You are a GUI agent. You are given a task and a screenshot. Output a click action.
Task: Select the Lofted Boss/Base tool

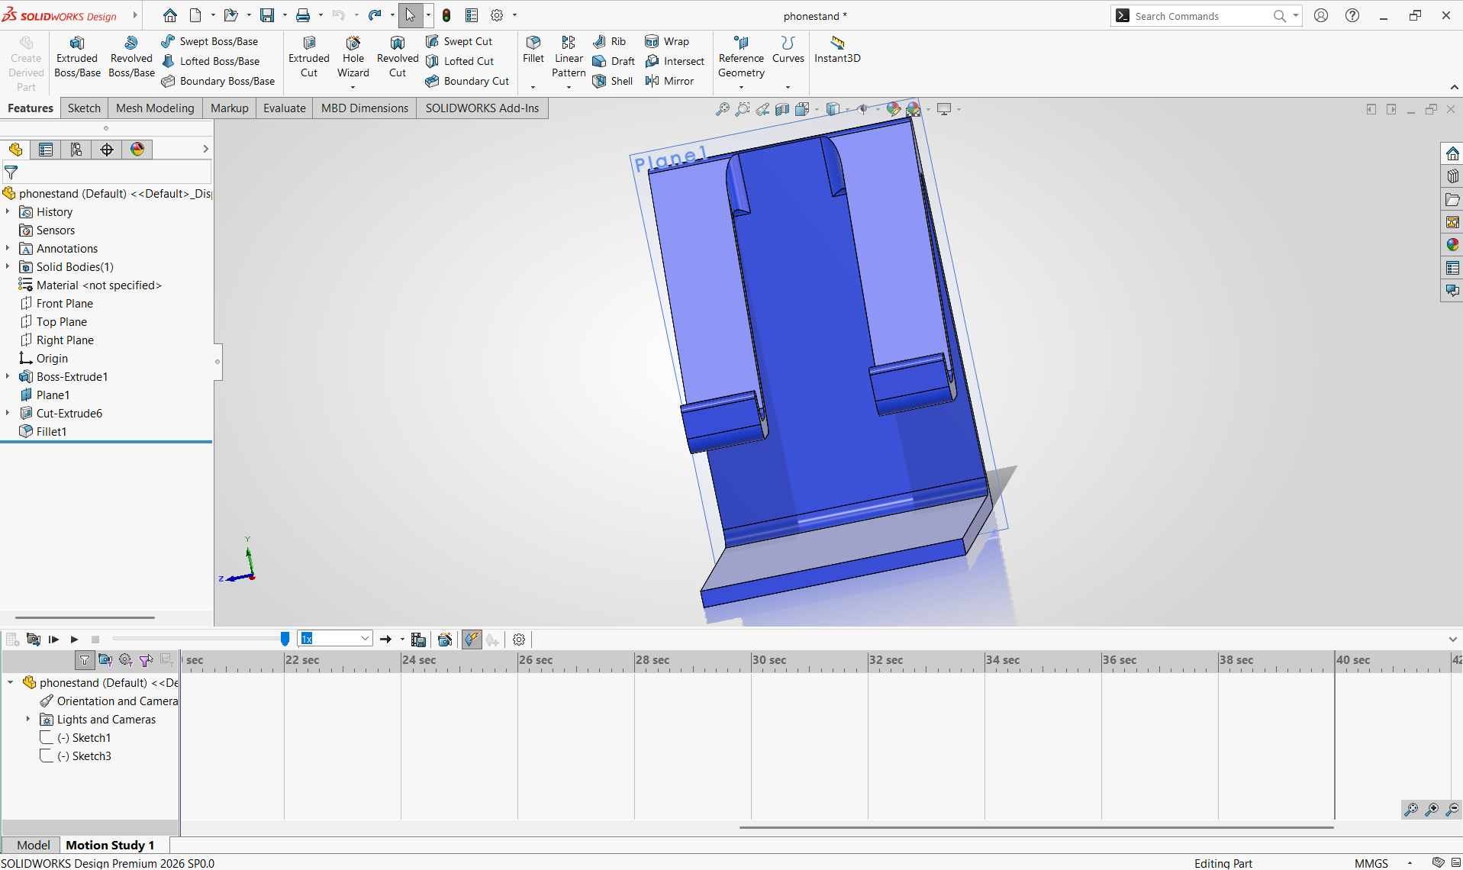[211, 61]
